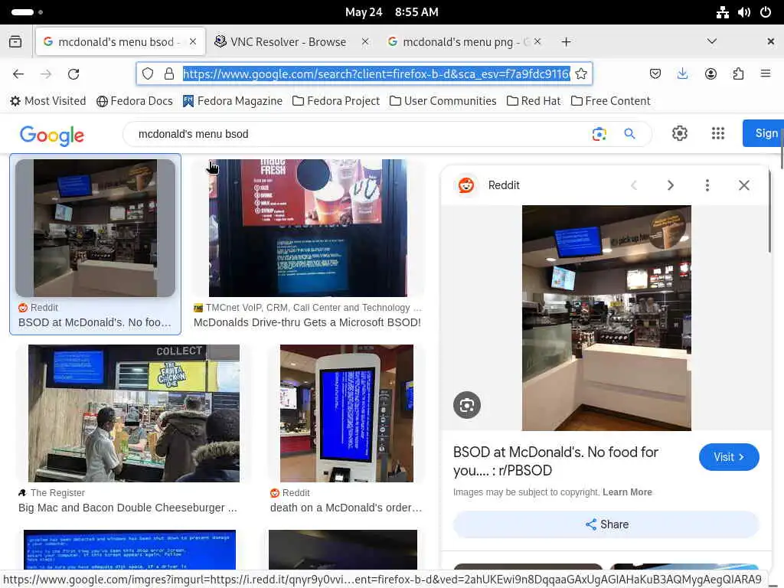This screenshot has width=784, height=588.
Task: Click the large preview image in panel
Action: [606, 318]
